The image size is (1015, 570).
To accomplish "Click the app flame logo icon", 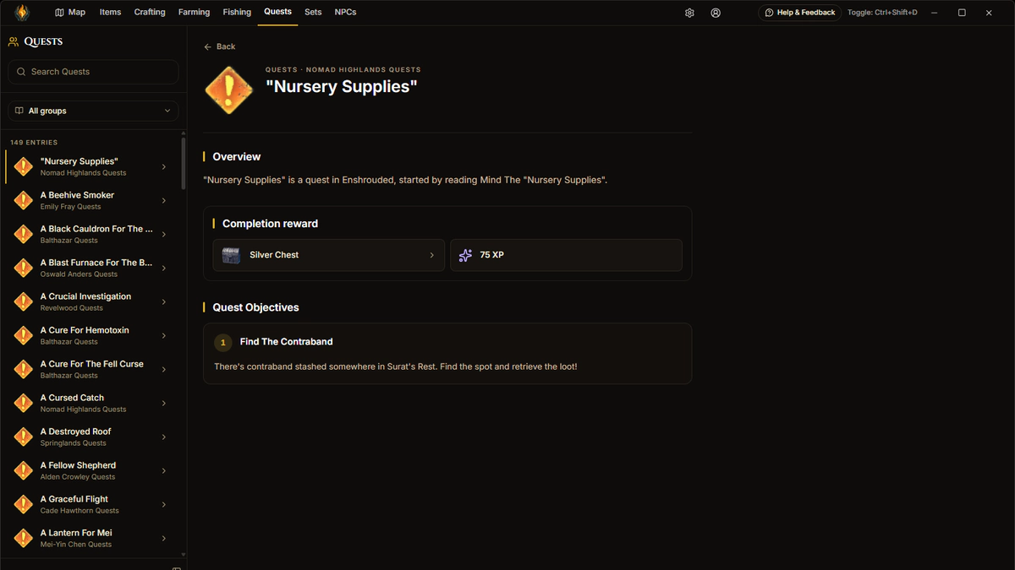I will pyautogui.click(x=22, y=13).
